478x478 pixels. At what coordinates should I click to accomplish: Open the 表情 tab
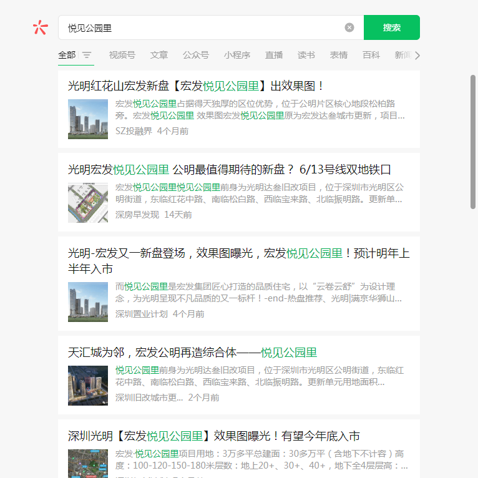point(338,55)
